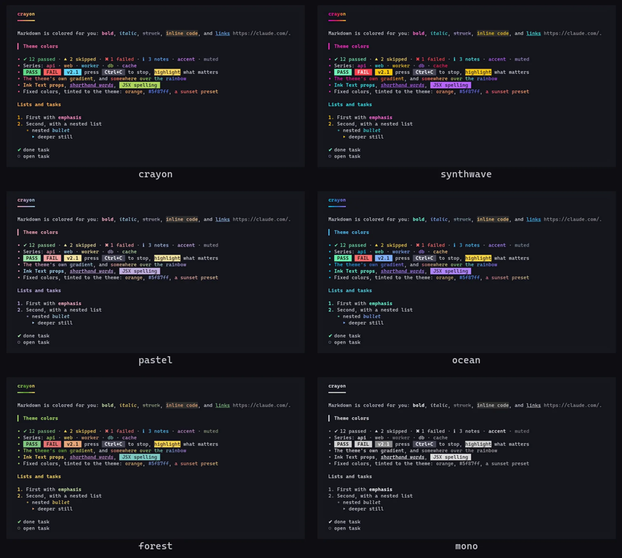
Task: Click the 'Theme colors' heading in the forest panel
Action: click(40, 418)
